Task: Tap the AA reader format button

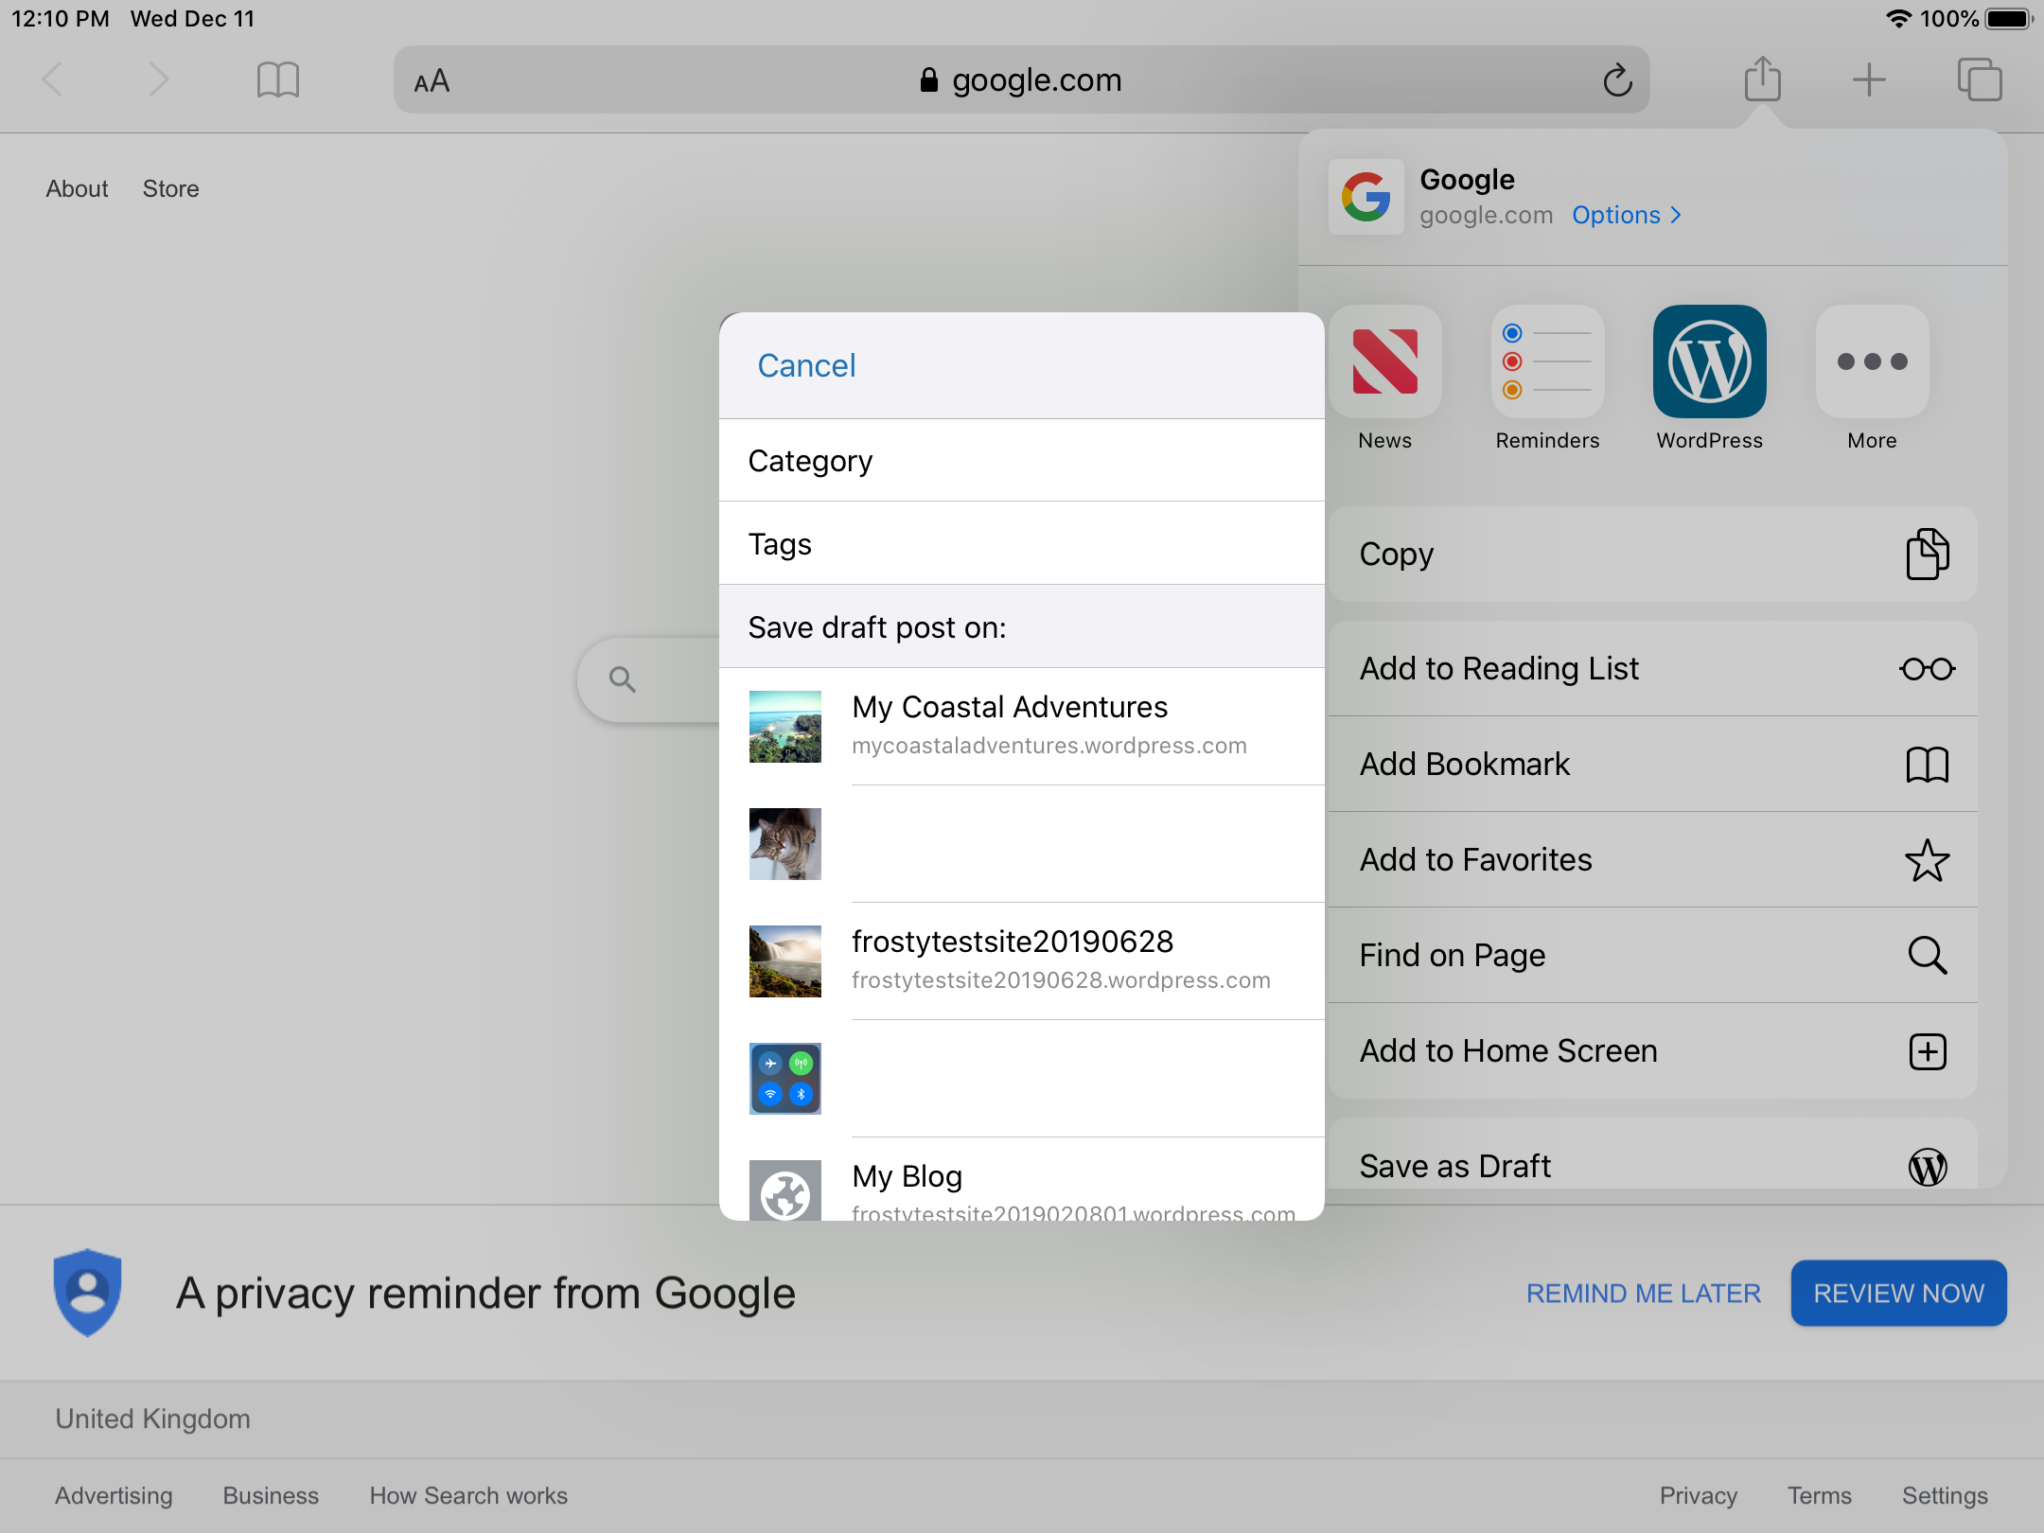Action: coord(432,80)
